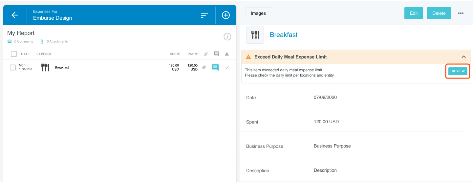Check the Breakfast expense row checkbox
This screenshot has height=182, width=473.
pos(13,68)
